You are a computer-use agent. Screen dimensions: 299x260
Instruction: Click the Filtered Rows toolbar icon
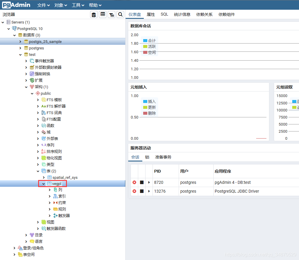(x=112, y=14)
